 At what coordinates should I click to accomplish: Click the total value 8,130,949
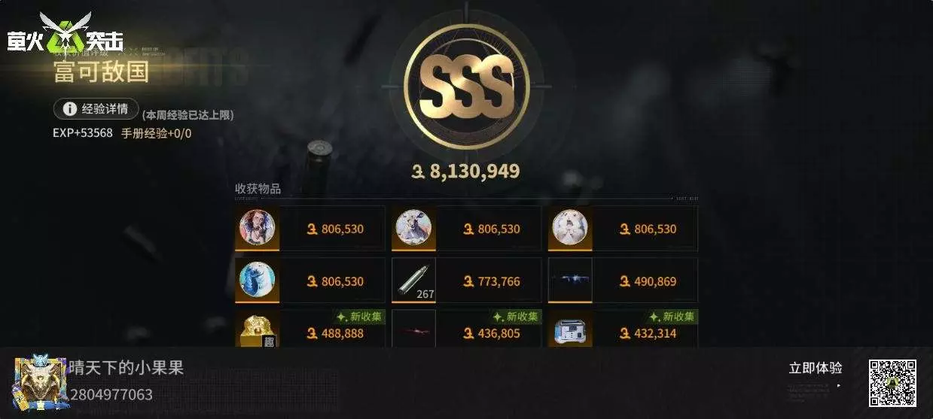[465, 172]
